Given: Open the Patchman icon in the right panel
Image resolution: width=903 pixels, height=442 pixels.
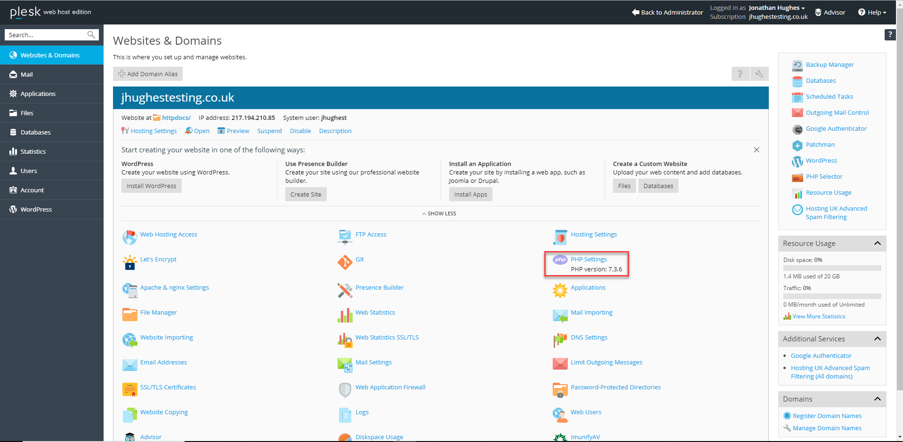Looking at the screenshot, I should click(798, 145).
